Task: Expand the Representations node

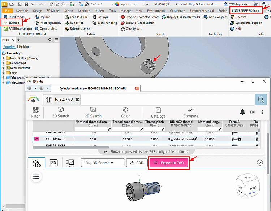Action: 3,68
